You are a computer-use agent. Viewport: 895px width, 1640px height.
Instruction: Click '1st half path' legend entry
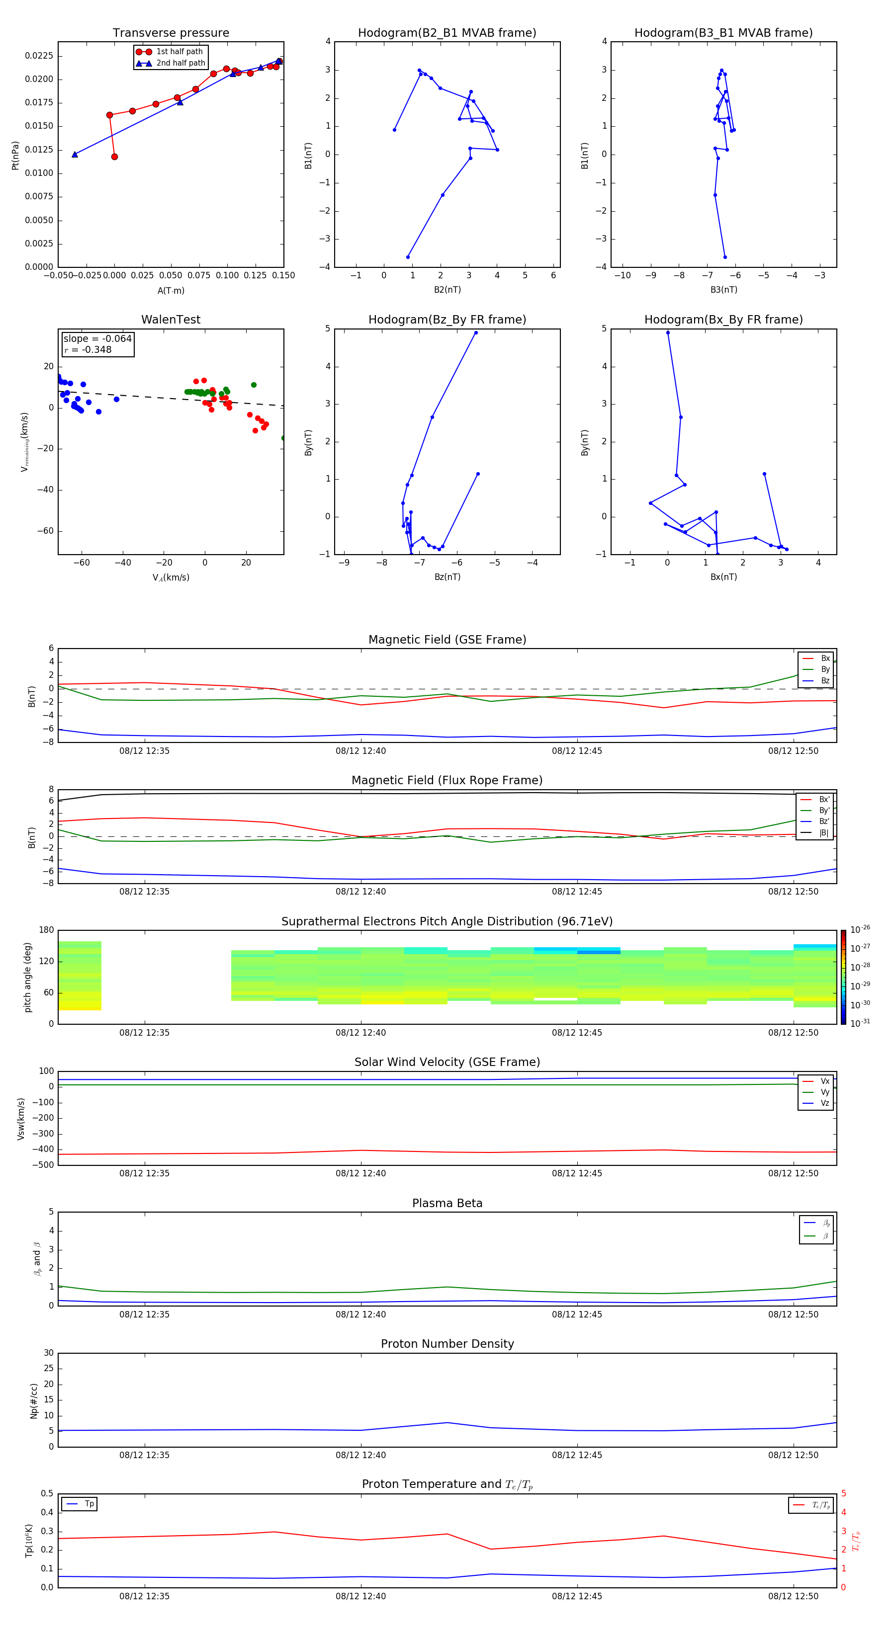(x=170, y=52)
